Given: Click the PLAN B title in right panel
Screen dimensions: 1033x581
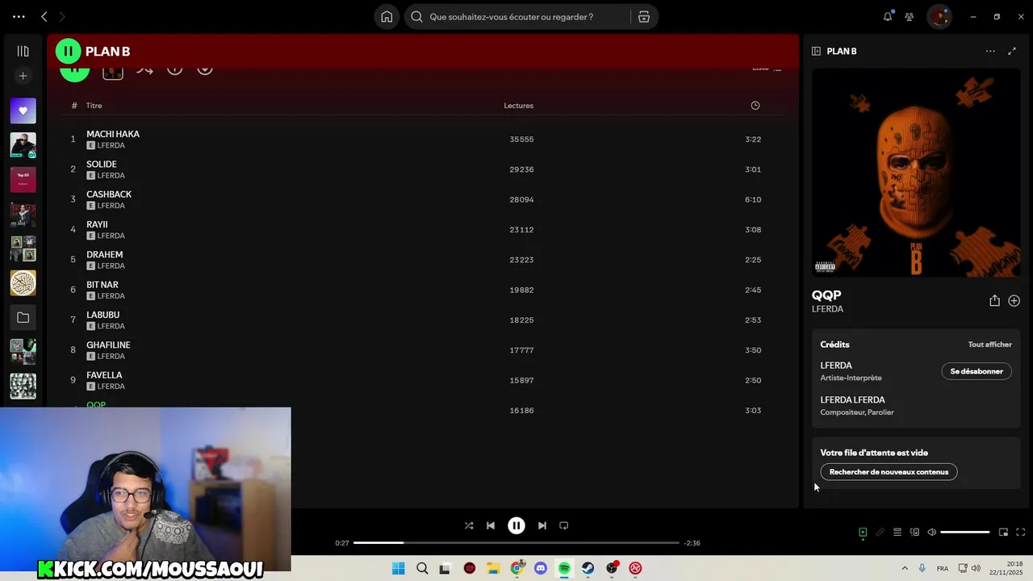Looking at the screenshot, I should [x=842, y=51].
